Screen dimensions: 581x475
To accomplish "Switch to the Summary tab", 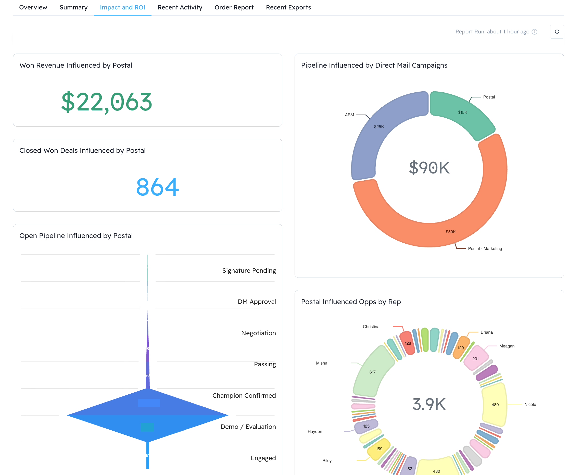I will (x=74, y=7).
